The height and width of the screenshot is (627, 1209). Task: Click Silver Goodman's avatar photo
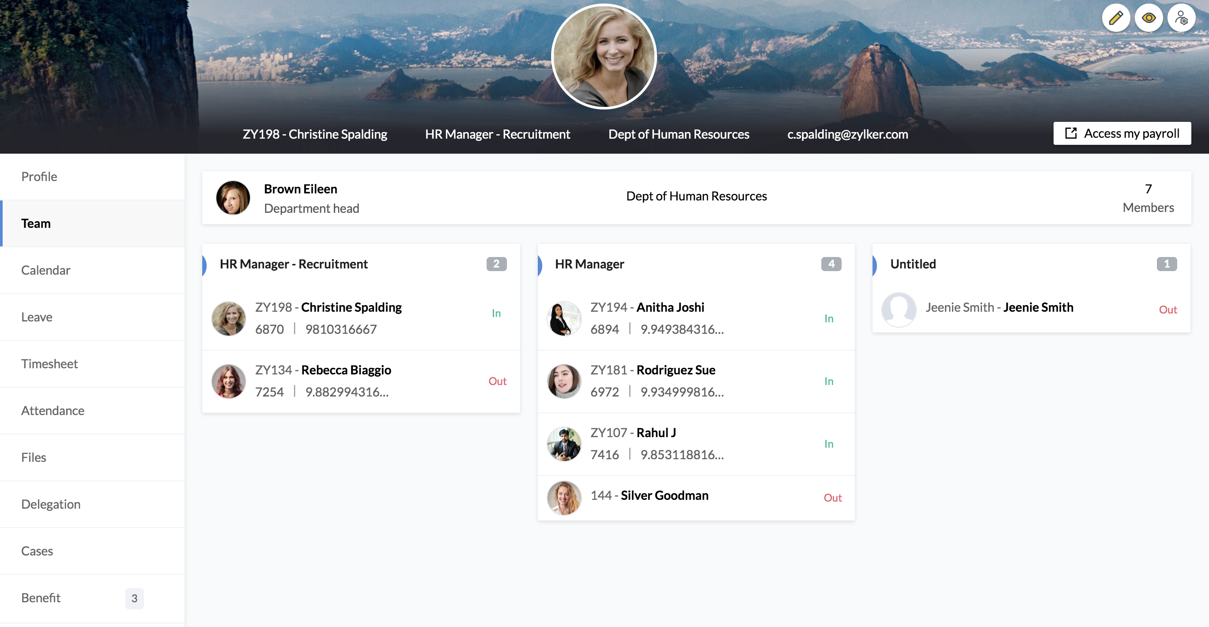point(564,498)
